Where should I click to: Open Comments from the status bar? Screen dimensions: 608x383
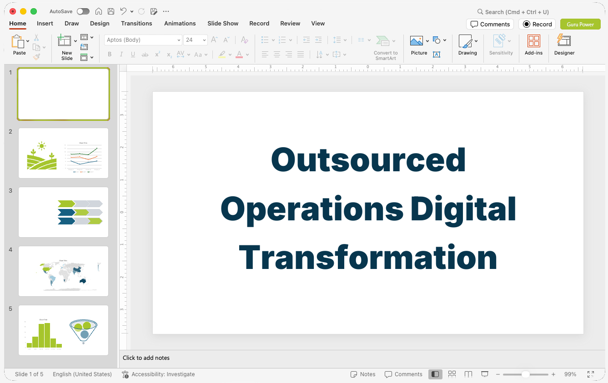tap(403, 374)
